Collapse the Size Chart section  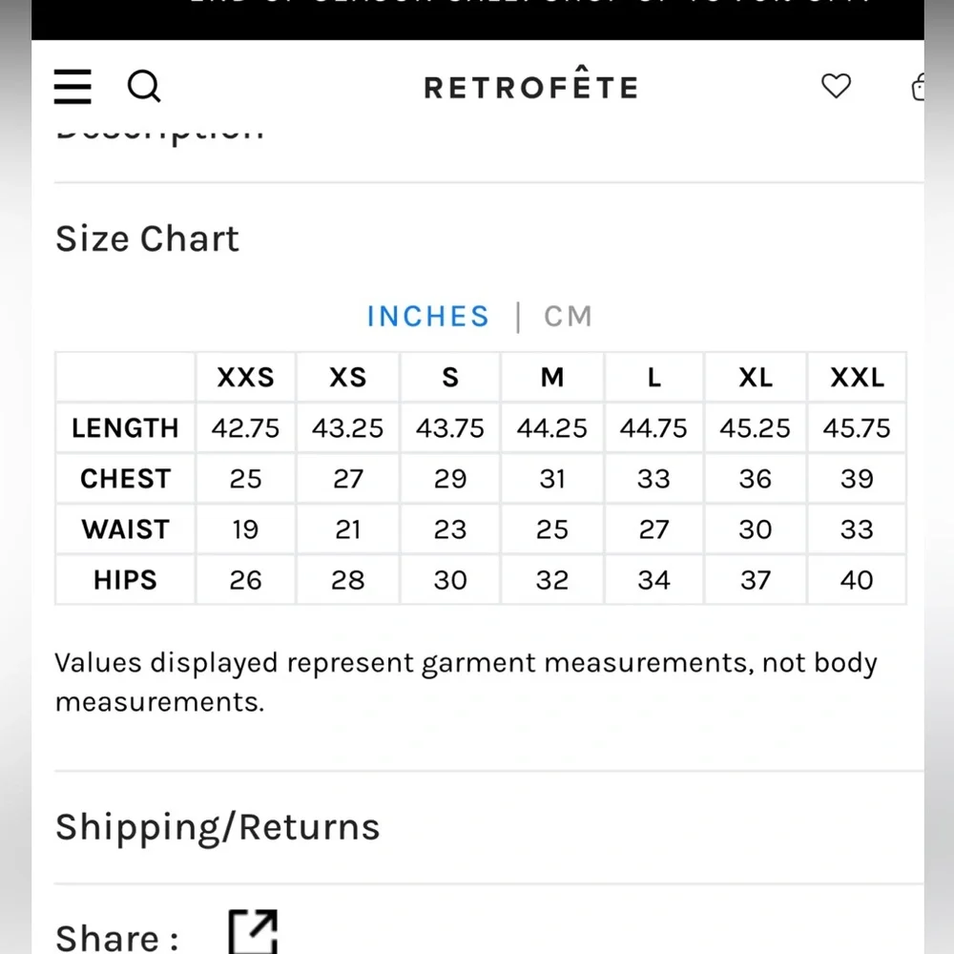tap(148, 238)
